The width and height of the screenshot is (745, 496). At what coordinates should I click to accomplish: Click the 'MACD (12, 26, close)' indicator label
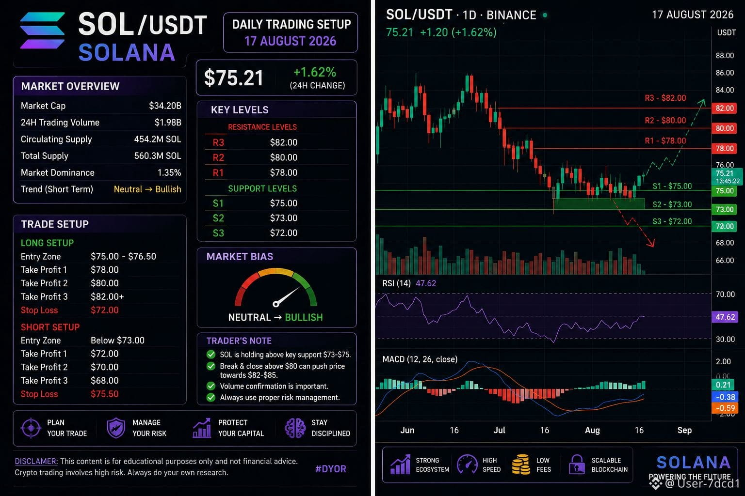pos(420,359)
